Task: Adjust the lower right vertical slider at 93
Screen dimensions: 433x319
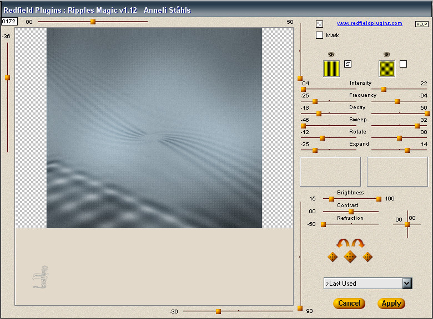Action: pyautogui.click(x=300, y=308)
